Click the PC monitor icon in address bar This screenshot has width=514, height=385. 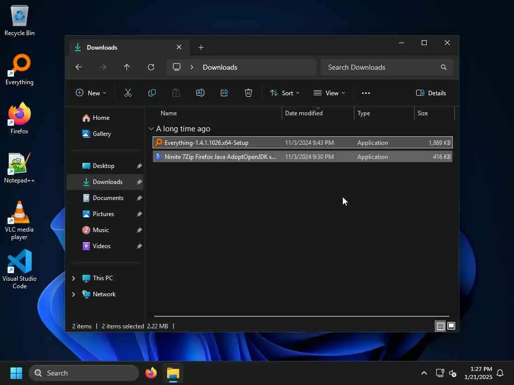[177, 67]
